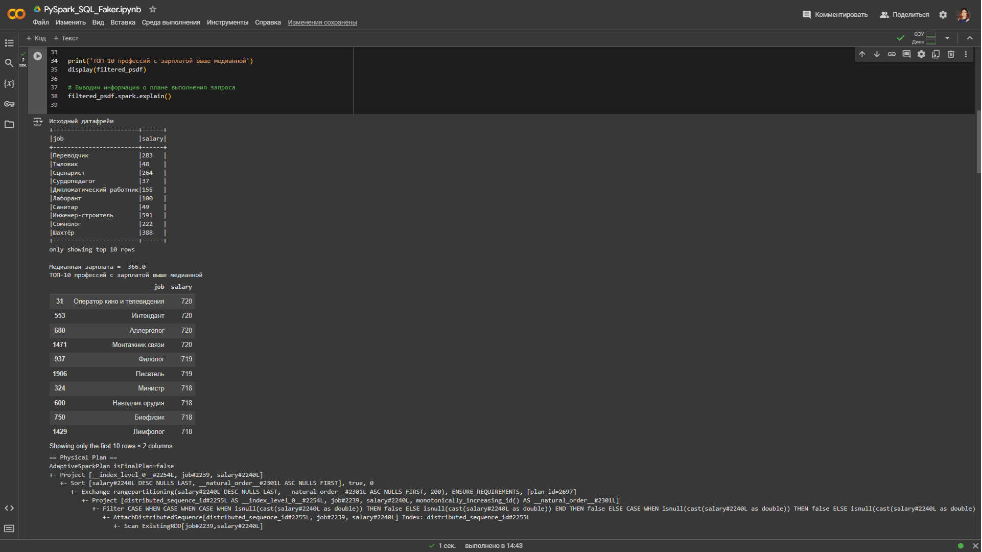Click the Изменения сохранены link

[322, 22]
